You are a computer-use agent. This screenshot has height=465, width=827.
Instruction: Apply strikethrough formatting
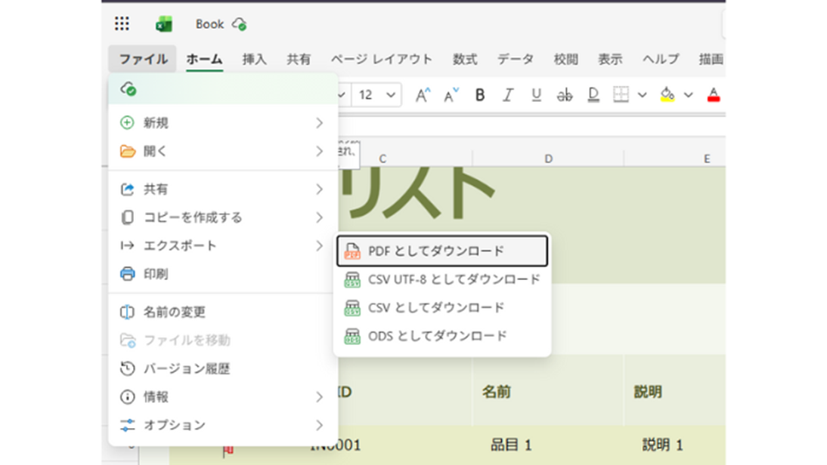pos(565,95)
